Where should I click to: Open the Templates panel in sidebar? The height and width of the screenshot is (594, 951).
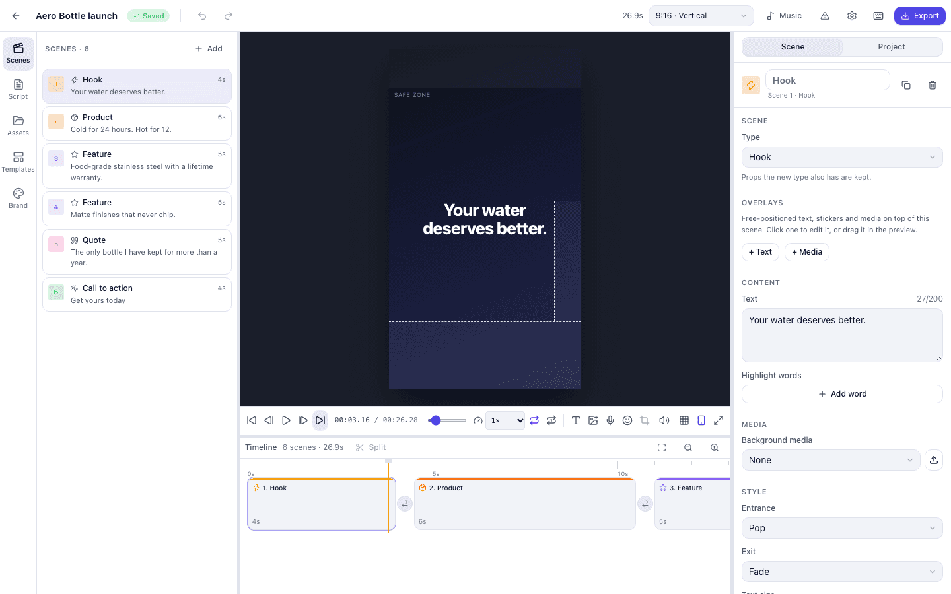[18, 162]
